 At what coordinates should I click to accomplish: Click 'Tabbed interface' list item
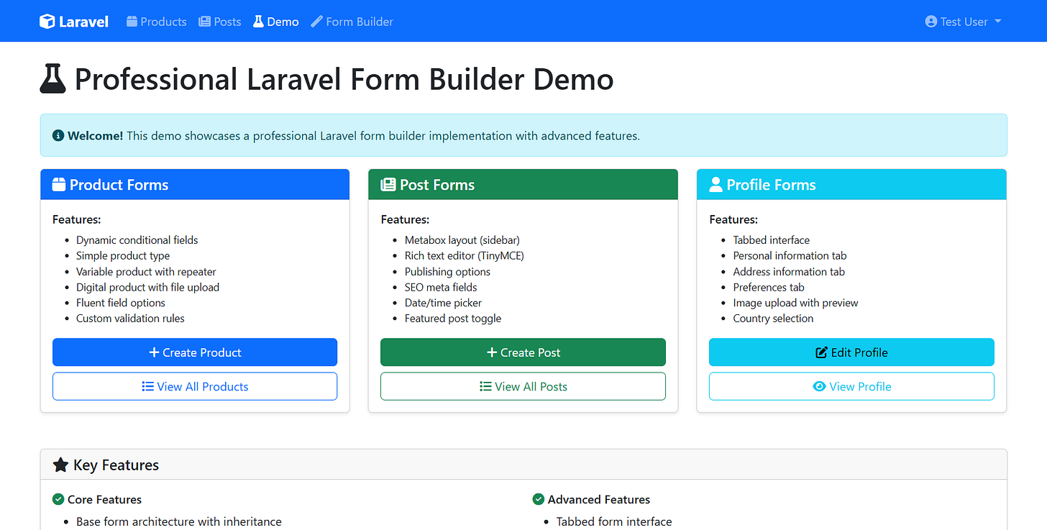click(771, 240)
